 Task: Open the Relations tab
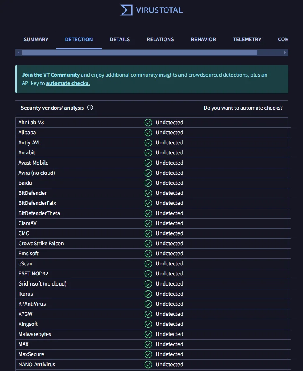(160, 39)
